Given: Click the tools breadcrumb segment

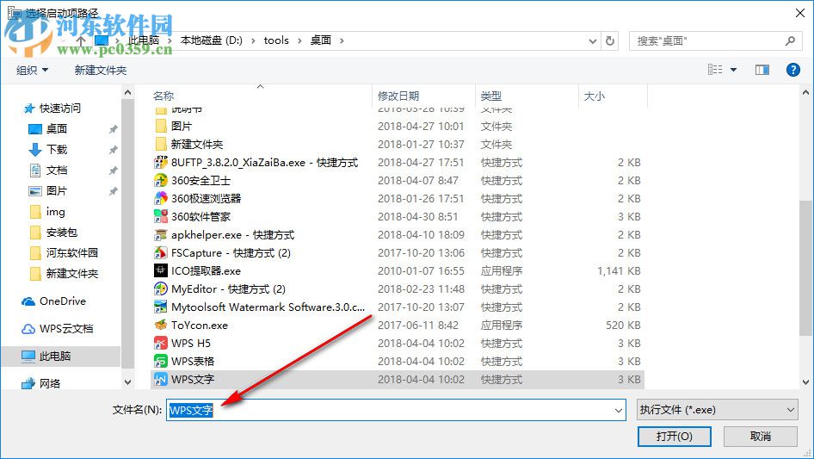Looking at the screenshot, I should click(276, 40).
